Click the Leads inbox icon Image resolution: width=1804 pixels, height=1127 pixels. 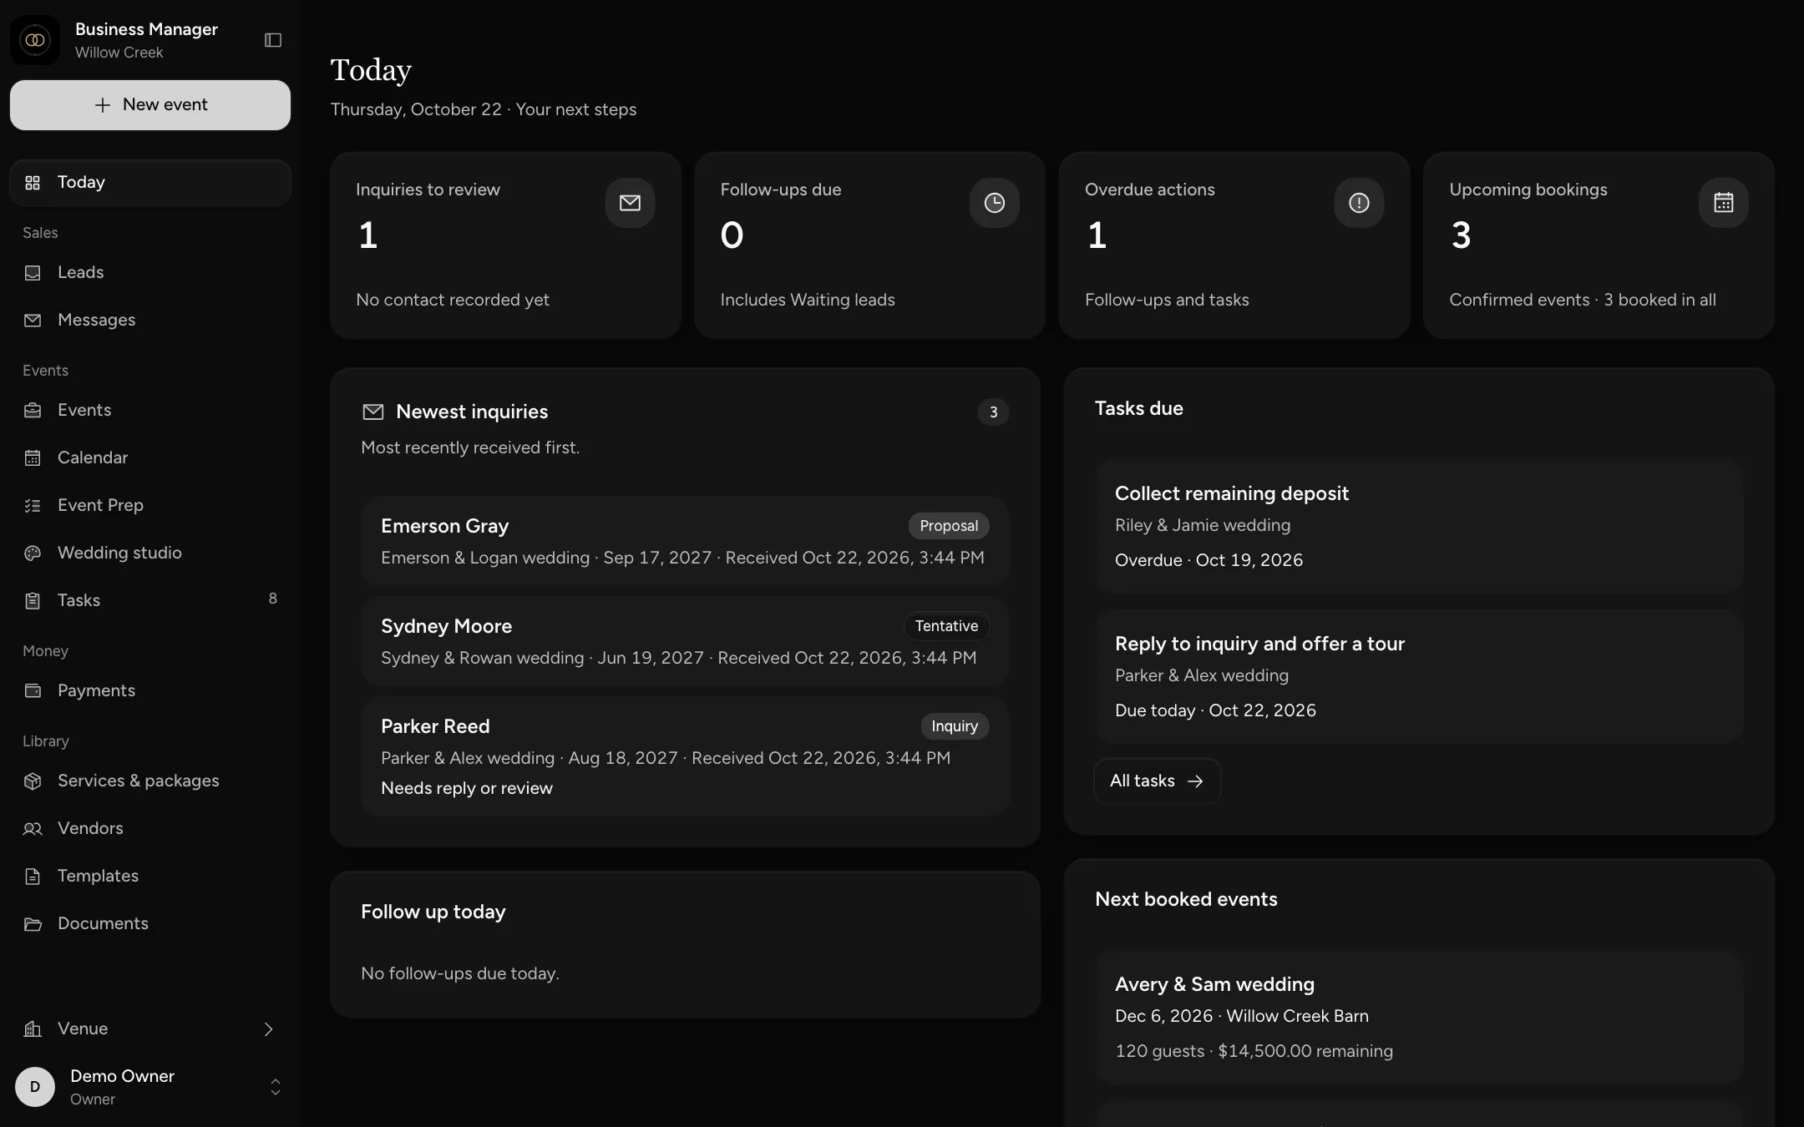click(33, 272)
